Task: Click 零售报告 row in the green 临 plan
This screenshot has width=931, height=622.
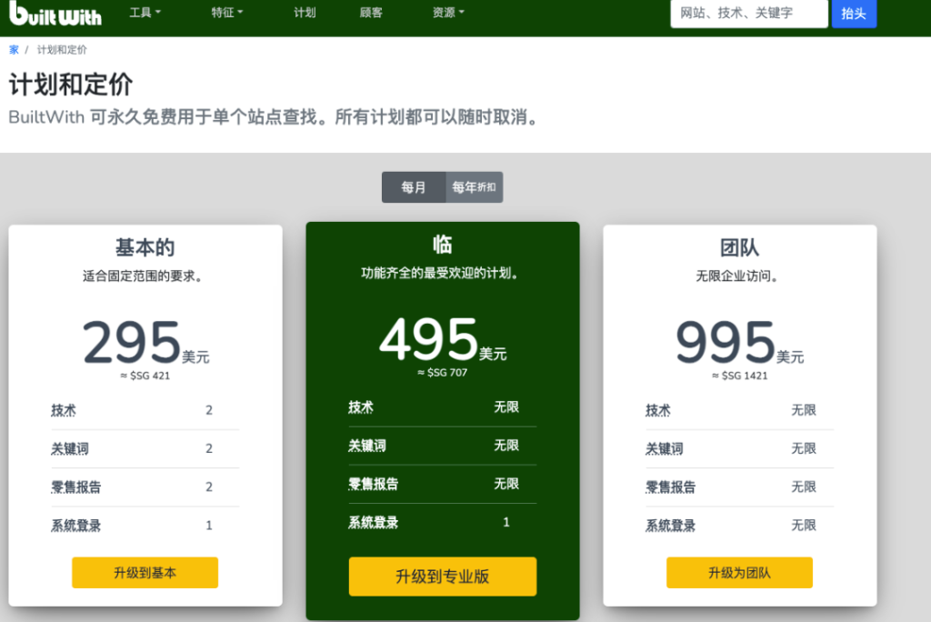Action: pyautogui.click(x=443, y=484)
